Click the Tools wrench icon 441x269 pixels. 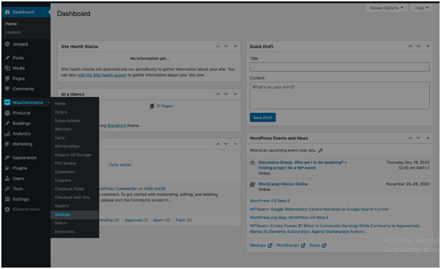point(7,189)
